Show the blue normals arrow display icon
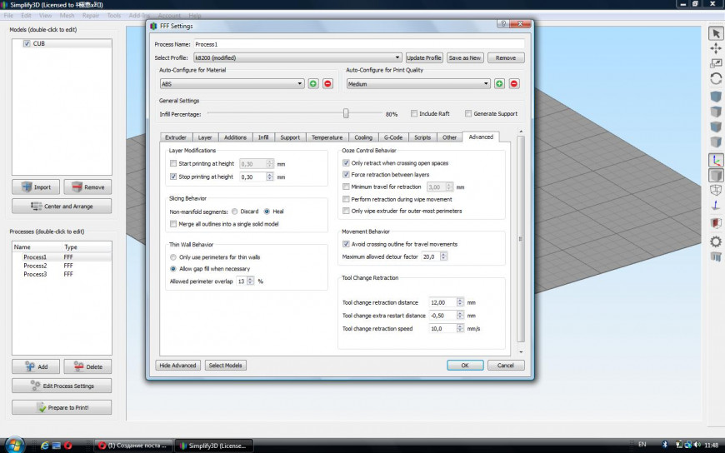Viewport: 725px width, 453px height. (716, 205)
